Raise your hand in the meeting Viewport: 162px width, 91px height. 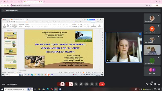tap(92, 84)
